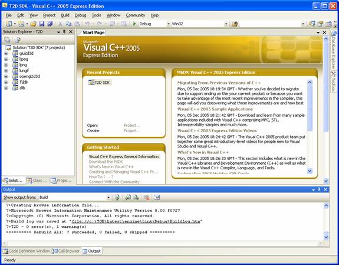Select the Start Page tab
The image size is (339, 265).
click(x=93, y=32)
